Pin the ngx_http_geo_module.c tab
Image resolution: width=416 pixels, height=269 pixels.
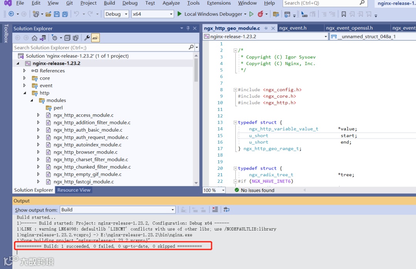(x=266, y=28)
